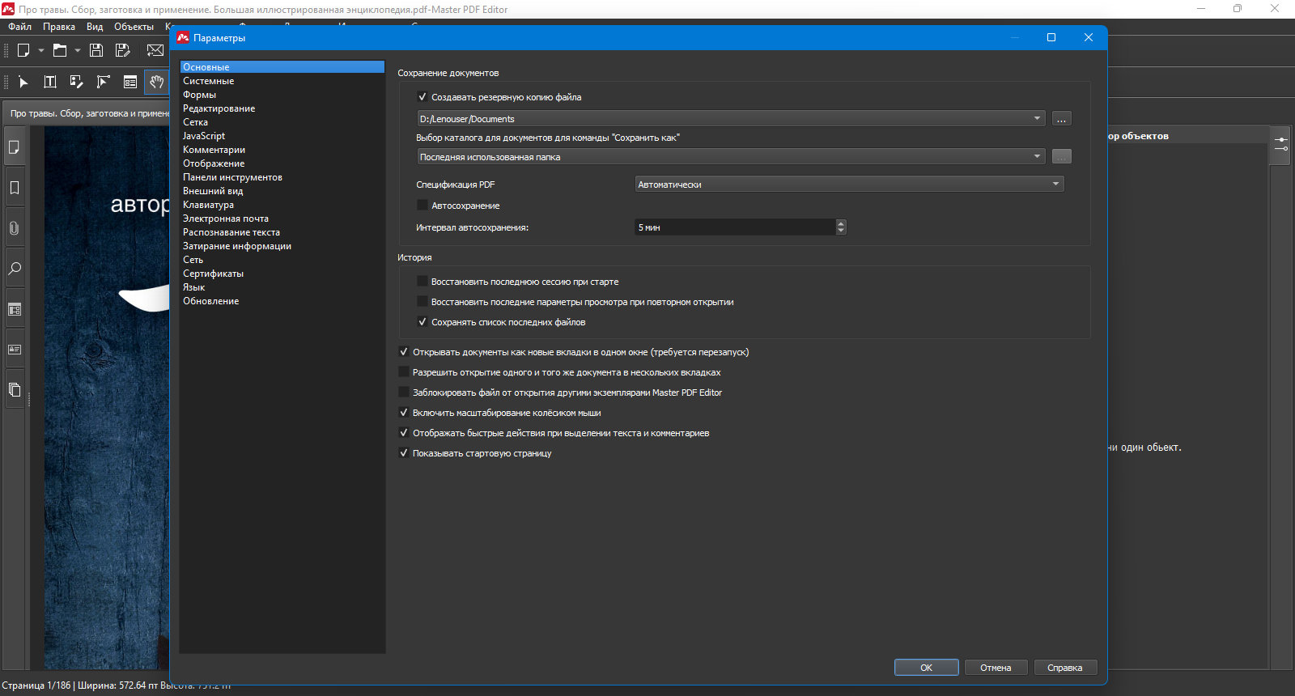Browse for backup folder with '...' button

click(x=1061, y=119)
